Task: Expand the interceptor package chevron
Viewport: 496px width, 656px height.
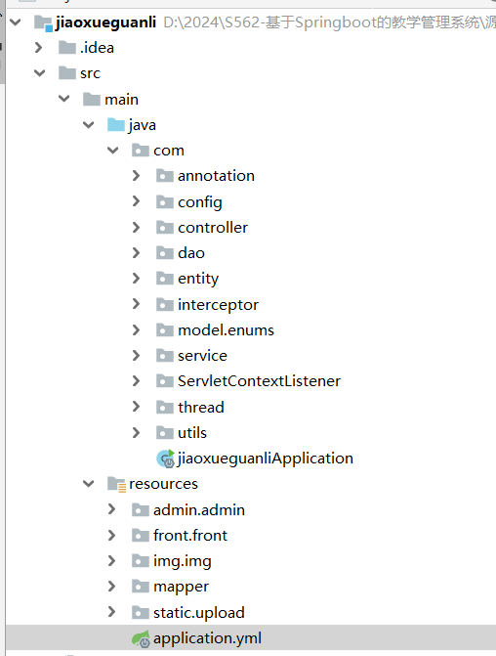Action: 137,304
